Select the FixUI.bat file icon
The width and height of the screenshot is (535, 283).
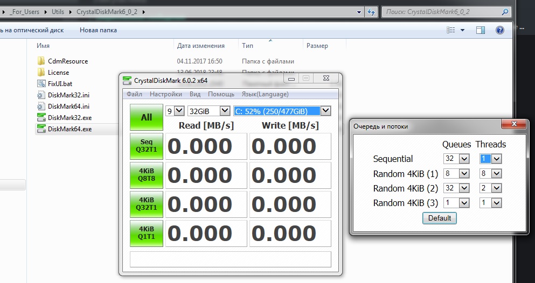(x=41, y=84)
